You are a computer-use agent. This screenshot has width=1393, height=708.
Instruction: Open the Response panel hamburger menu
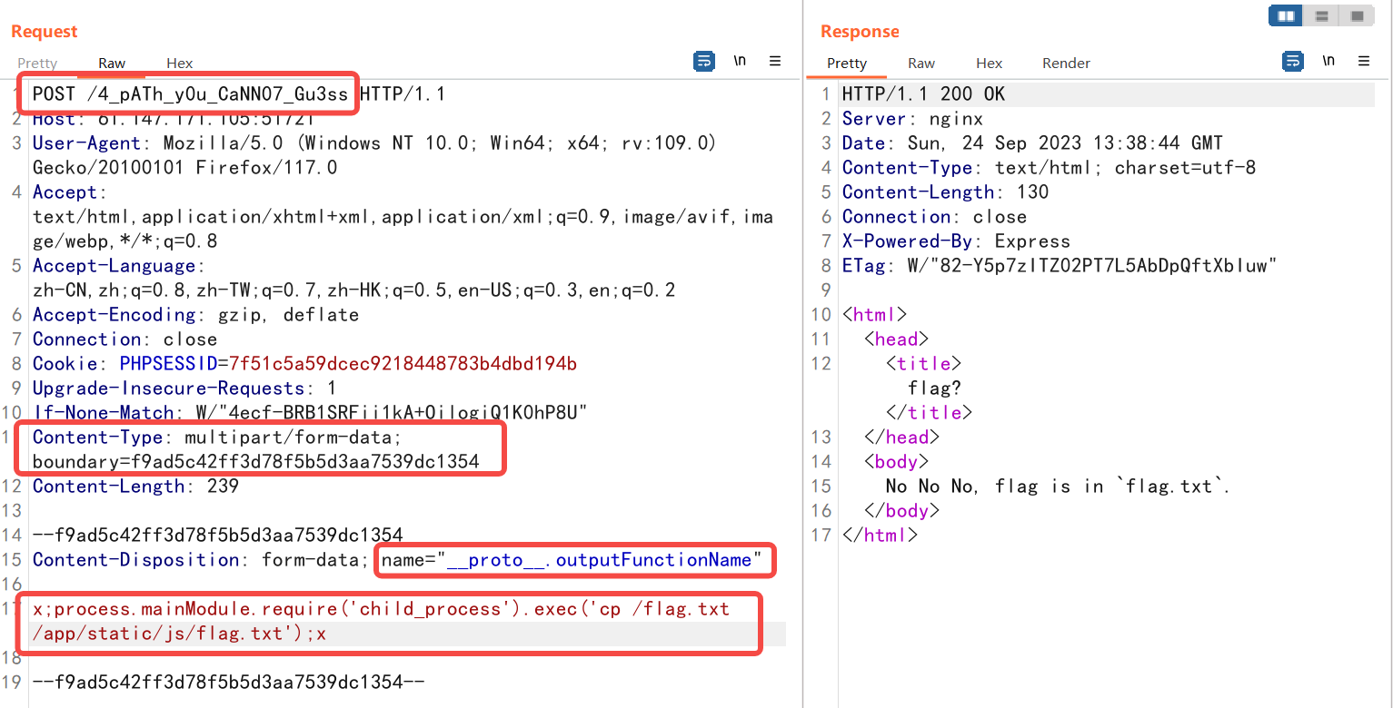click(1364, 61)
